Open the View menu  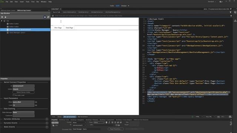point(16,1)
